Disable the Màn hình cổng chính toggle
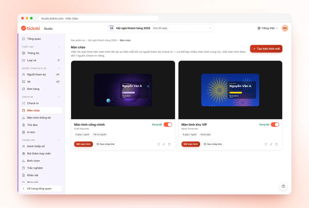 click(x=168, y=125)
